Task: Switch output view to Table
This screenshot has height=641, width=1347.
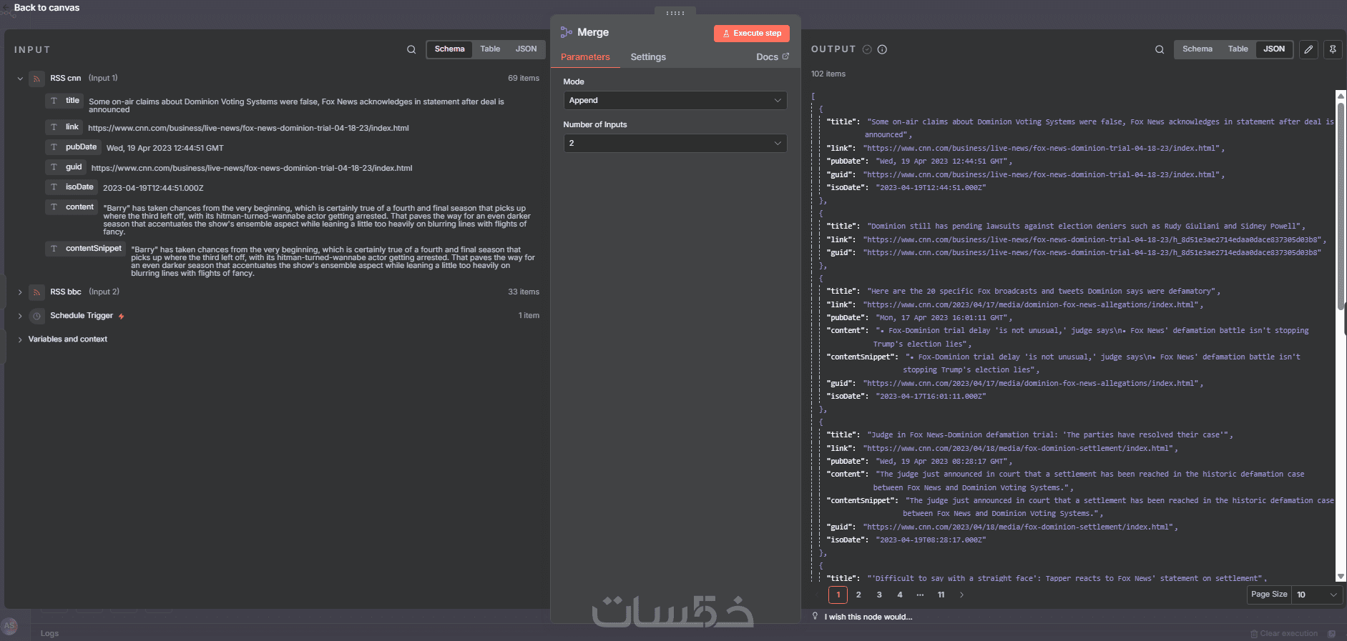Action: click(1238, 49)
